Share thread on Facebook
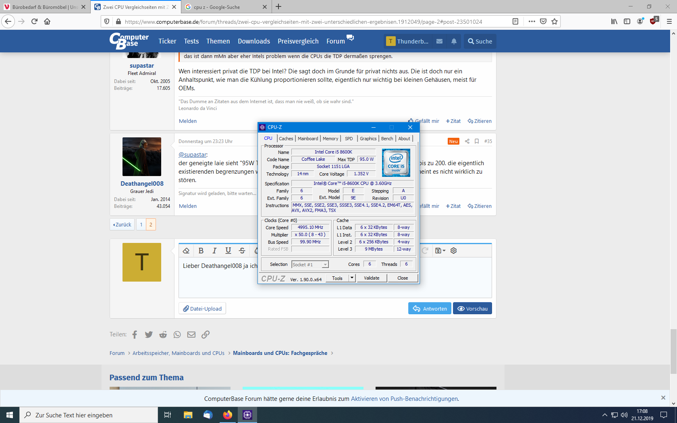 (x=135, y=334)
